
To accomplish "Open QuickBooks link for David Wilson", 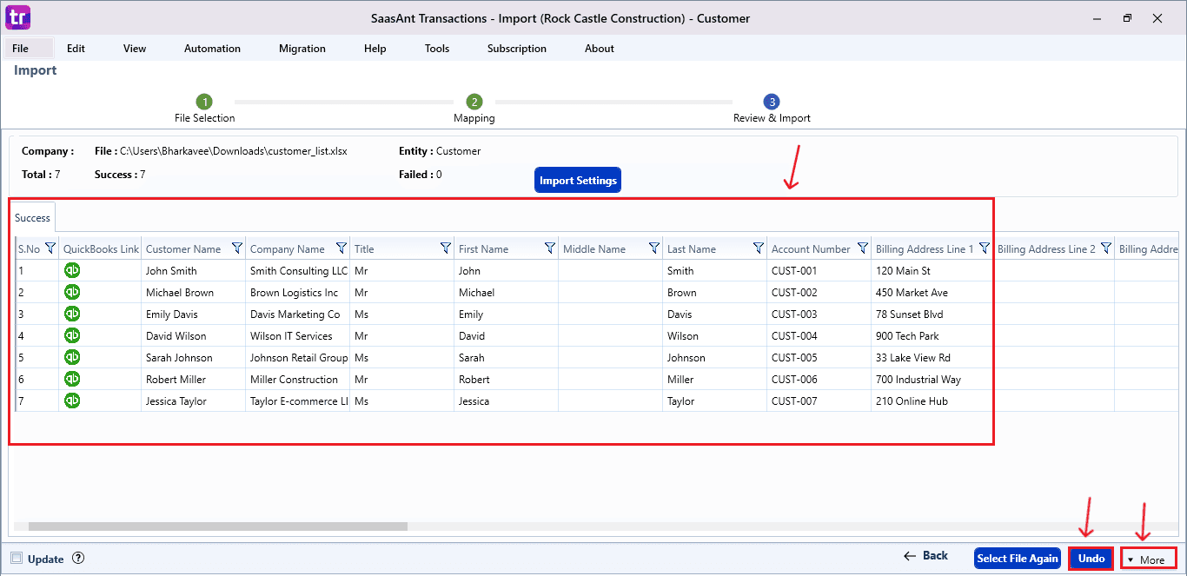I will (x=72, y=335).
